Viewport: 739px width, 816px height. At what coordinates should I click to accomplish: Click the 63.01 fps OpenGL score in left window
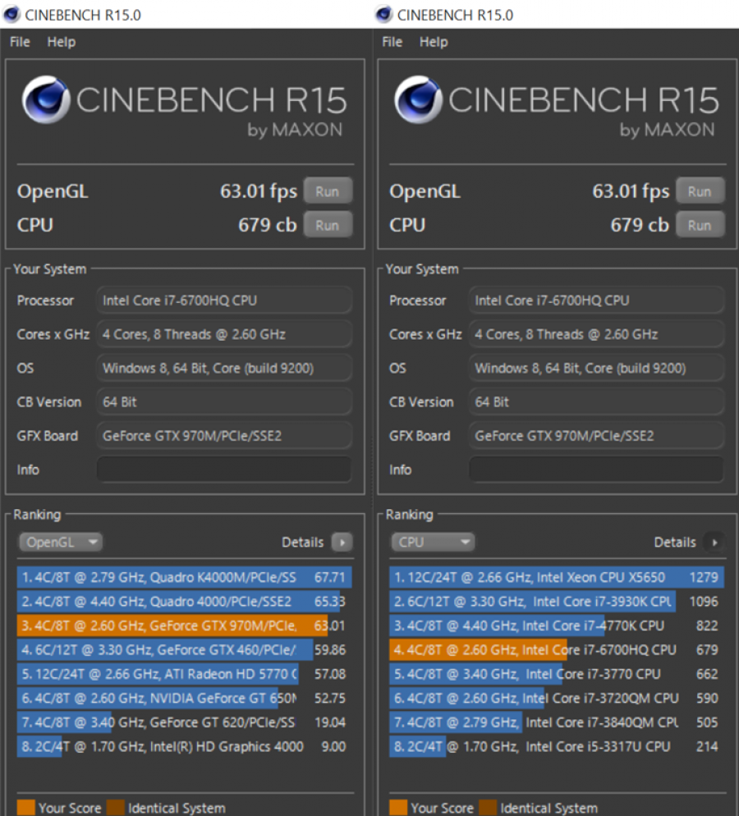[x=259, y=191]
